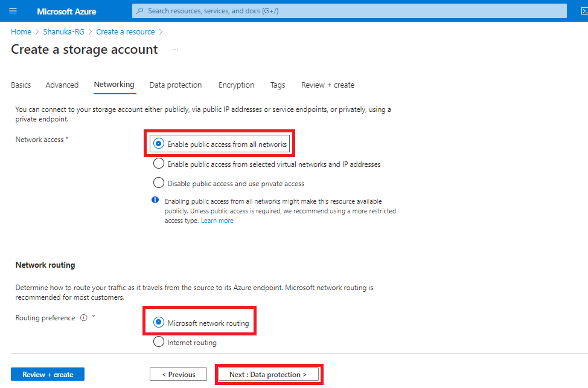Open the ellipsis menu beside the page title
The width and height of the screenshot is (588, 388).
click(x=175, y=50)
